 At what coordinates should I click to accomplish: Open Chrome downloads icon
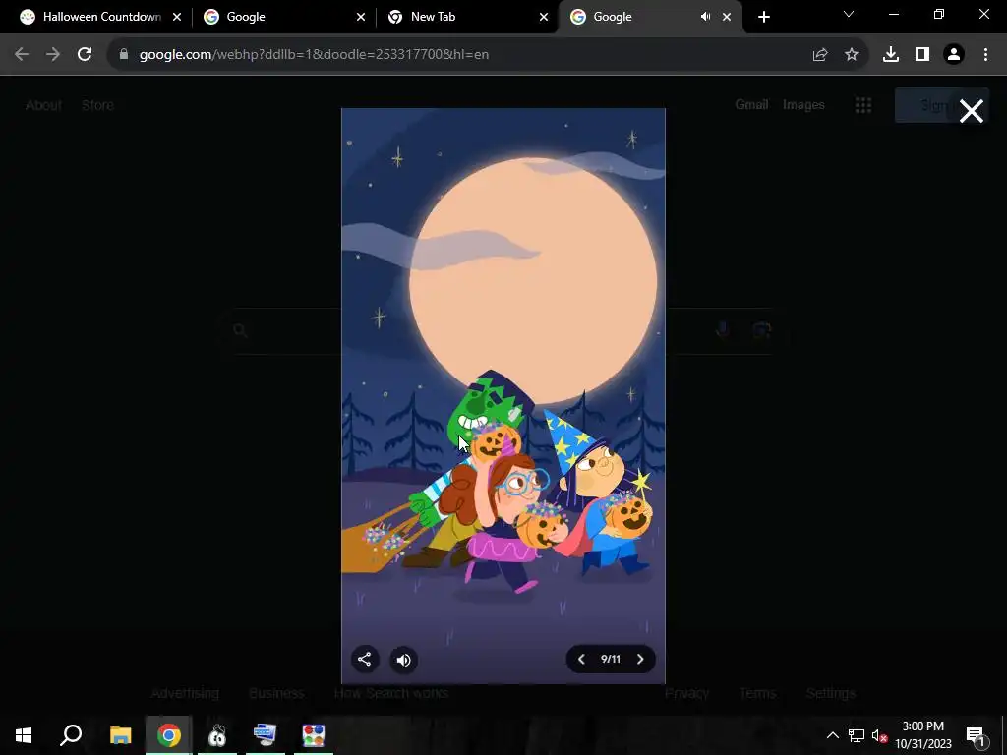click(x=891, y=55)
